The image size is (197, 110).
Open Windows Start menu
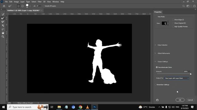click(3, 107)
